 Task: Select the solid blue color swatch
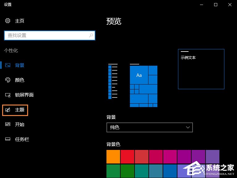click(170, 171)
